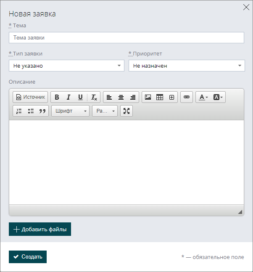Focus the Тема заявки input field
The image size is (253, 272).
point(126,38)
